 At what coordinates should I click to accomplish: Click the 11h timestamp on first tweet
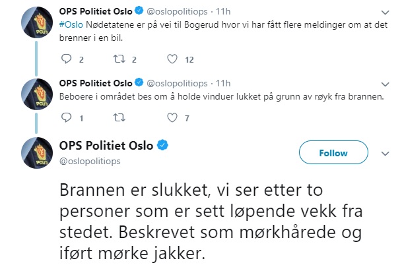click(223, 11)
